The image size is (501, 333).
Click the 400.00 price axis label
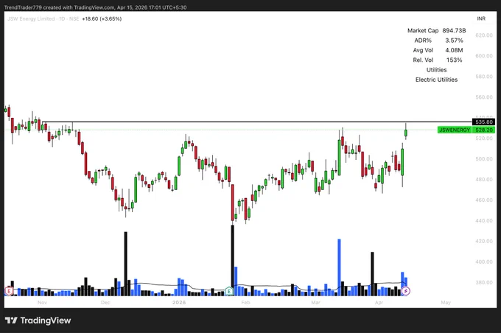pos(484,262)
